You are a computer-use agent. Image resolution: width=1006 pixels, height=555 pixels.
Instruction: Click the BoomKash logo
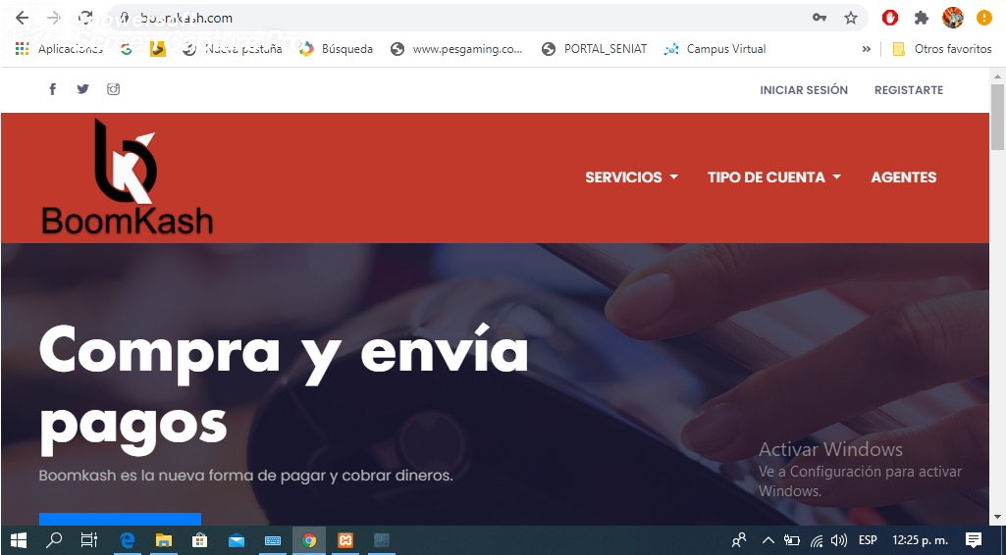pos(127,177)
